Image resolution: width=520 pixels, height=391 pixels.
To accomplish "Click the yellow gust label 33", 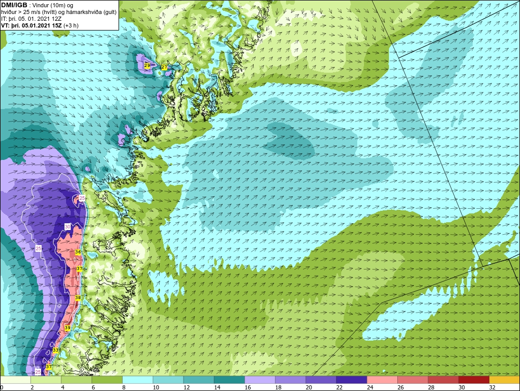I will coord(56,350).
